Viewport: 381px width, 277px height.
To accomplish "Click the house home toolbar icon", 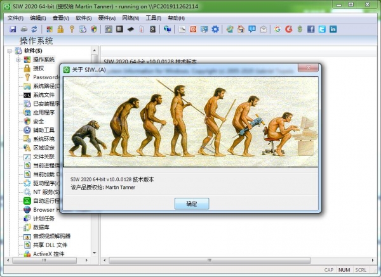I will click(241, 29).
